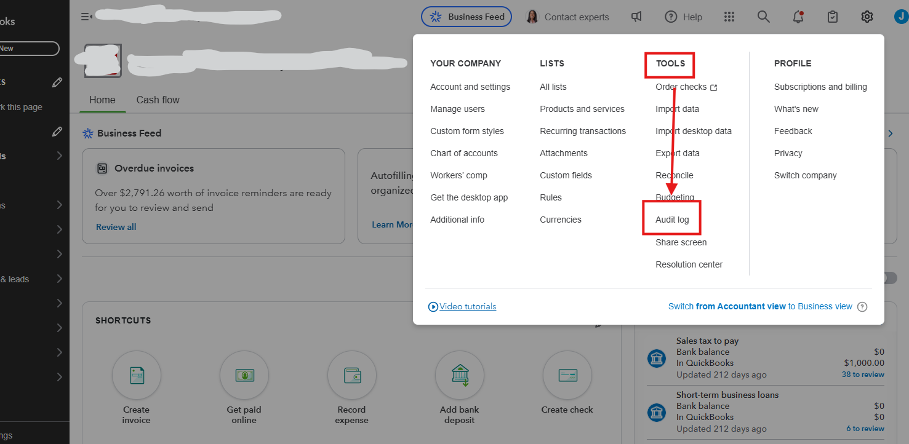Select Export data
The height and width of the screenshot is (444, 909).
[678, 153]
